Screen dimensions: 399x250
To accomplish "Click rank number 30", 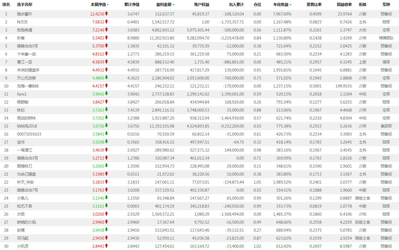I will coord(6,246).
